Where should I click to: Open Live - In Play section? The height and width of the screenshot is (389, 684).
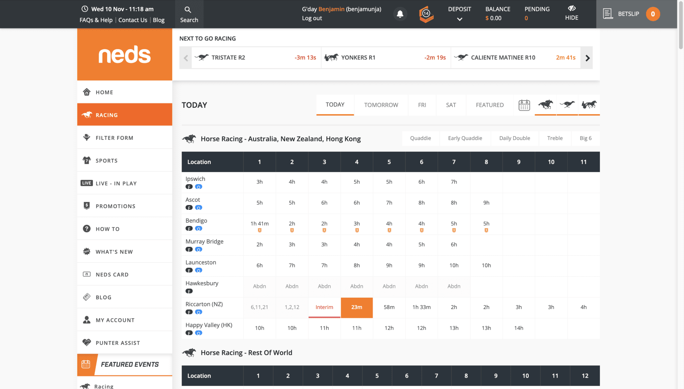tap(125, 183)
